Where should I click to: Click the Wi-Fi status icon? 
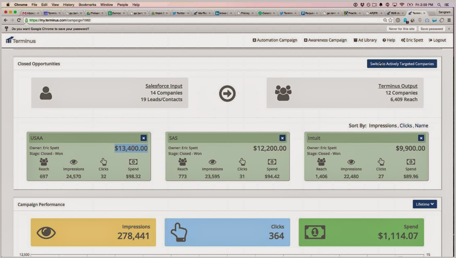402,5
